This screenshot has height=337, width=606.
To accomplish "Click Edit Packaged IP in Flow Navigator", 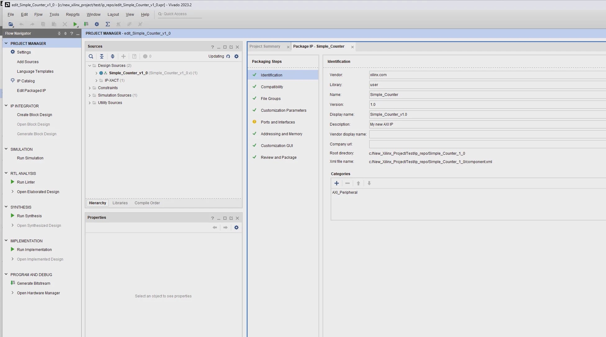I will (x=31, y=91).
